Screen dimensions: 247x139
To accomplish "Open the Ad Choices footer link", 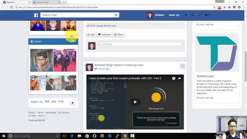I will point(64,112).
